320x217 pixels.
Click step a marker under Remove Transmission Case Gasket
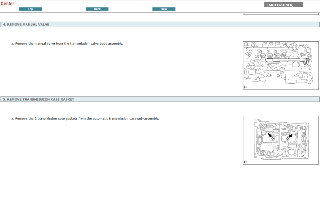tap(12, 119)
